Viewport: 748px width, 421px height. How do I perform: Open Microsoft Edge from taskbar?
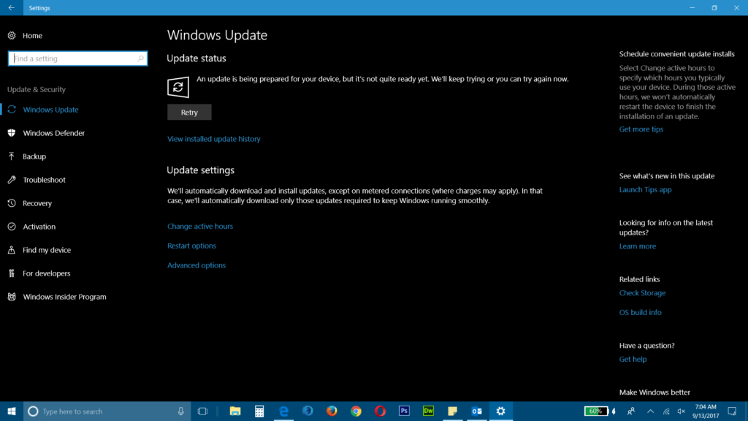[x=283, y=411]
